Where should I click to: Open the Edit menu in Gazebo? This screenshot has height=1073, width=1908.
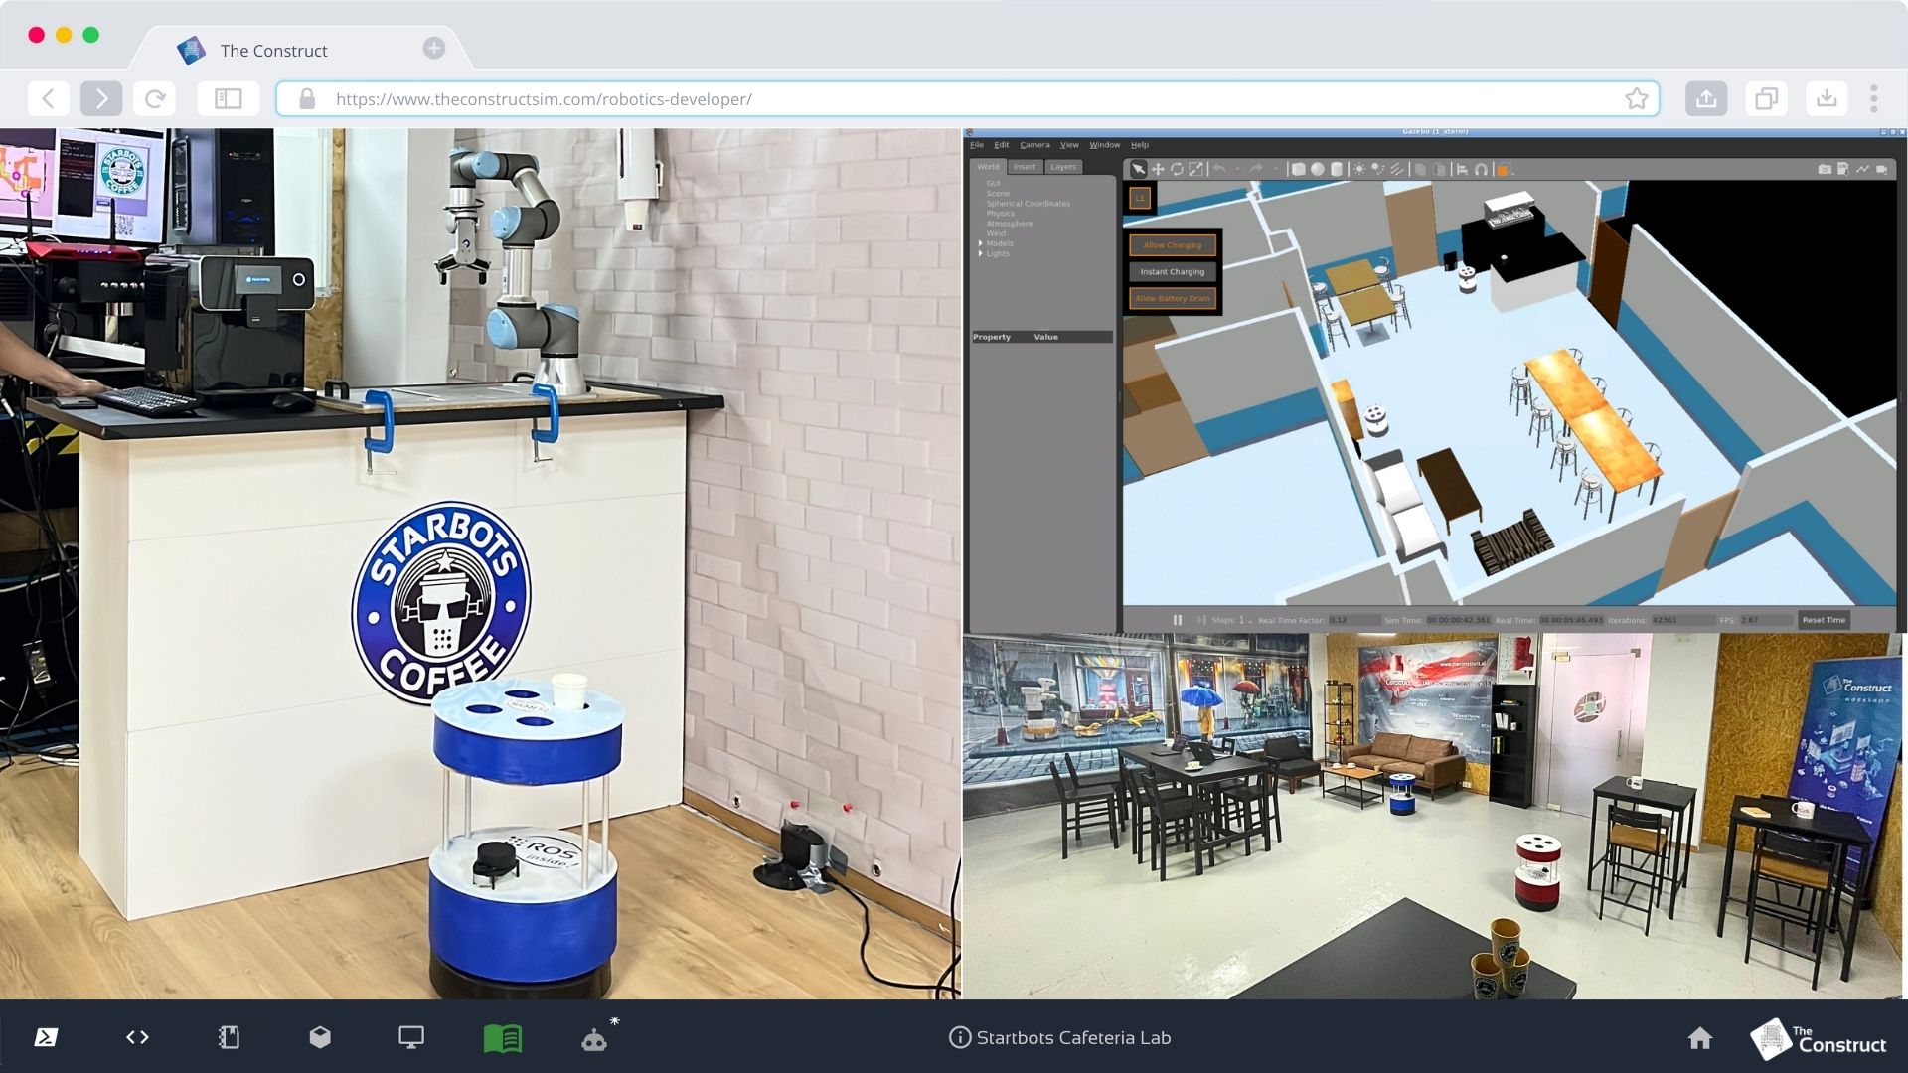click(1001, 145)
